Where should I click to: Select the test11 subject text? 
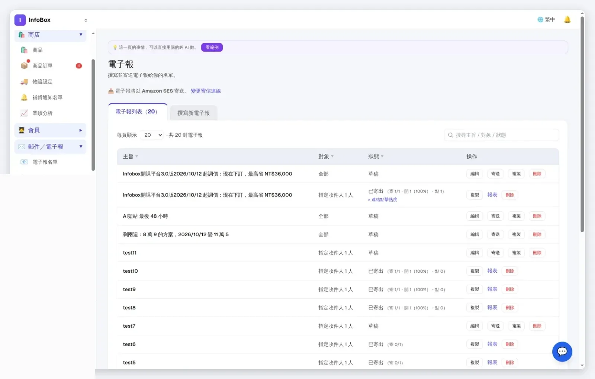pos(130,253)
